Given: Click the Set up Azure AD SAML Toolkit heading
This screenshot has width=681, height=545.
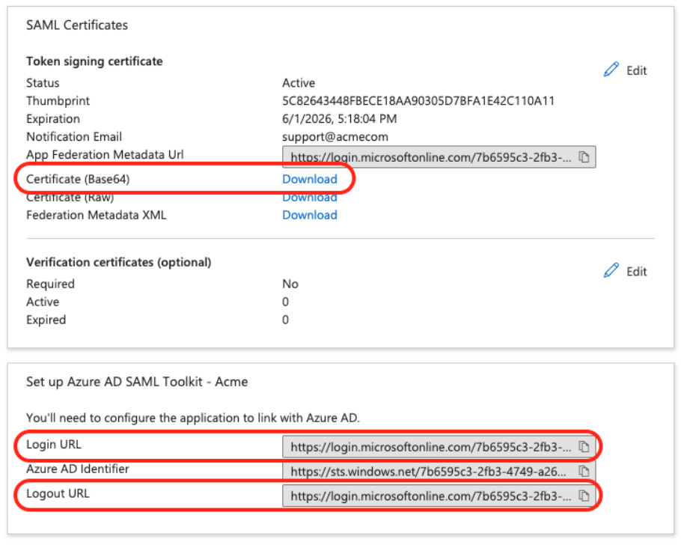Looking at the screenshot, I should [x=137, y=382].
